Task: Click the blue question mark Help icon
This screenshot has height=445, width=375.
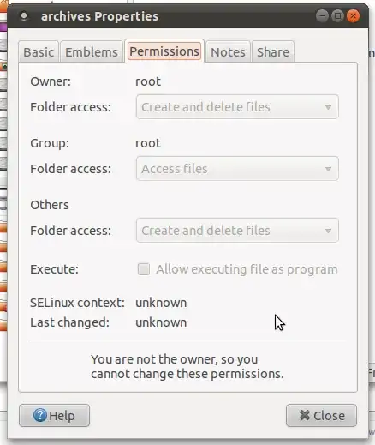Action: (40, 415)
